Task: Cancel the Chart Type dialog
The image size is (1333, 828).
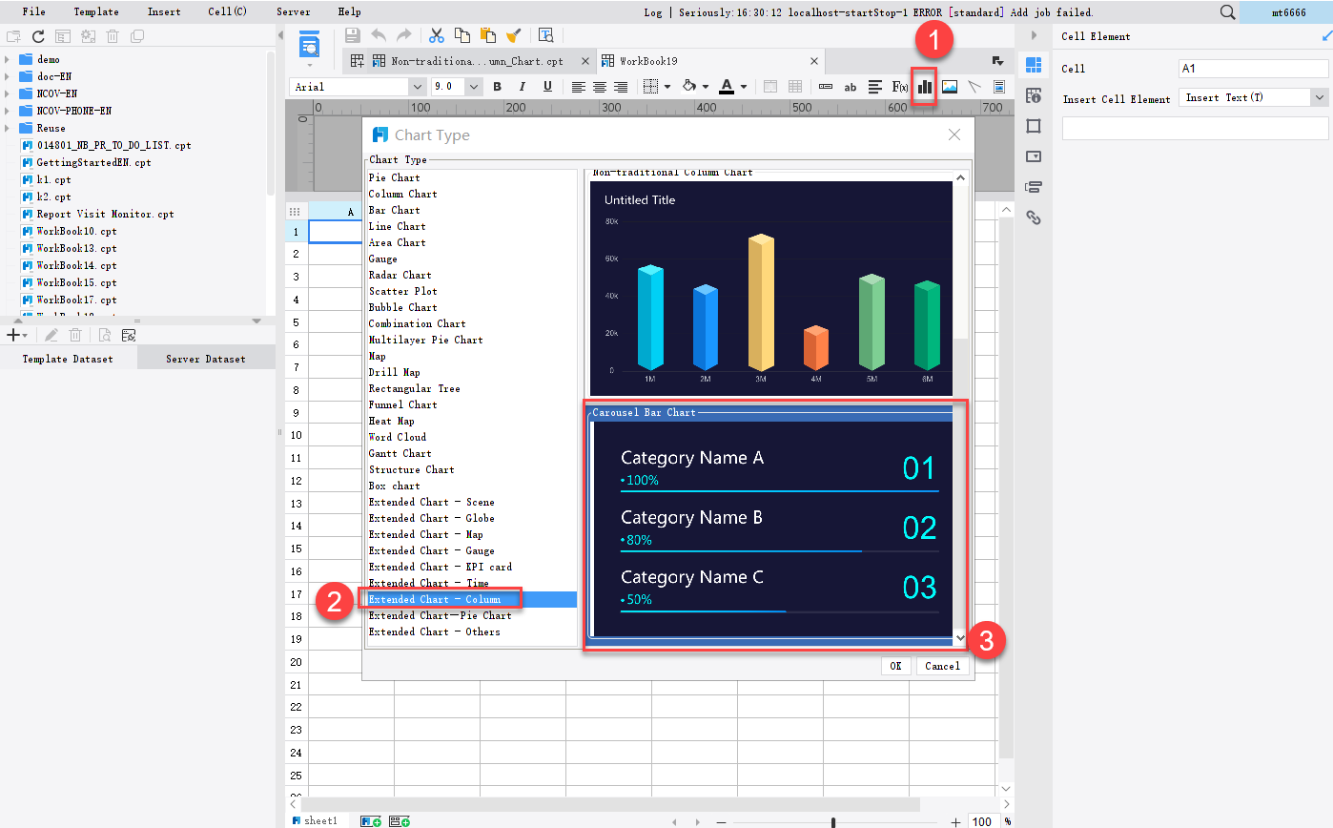Action: point(942,666)
